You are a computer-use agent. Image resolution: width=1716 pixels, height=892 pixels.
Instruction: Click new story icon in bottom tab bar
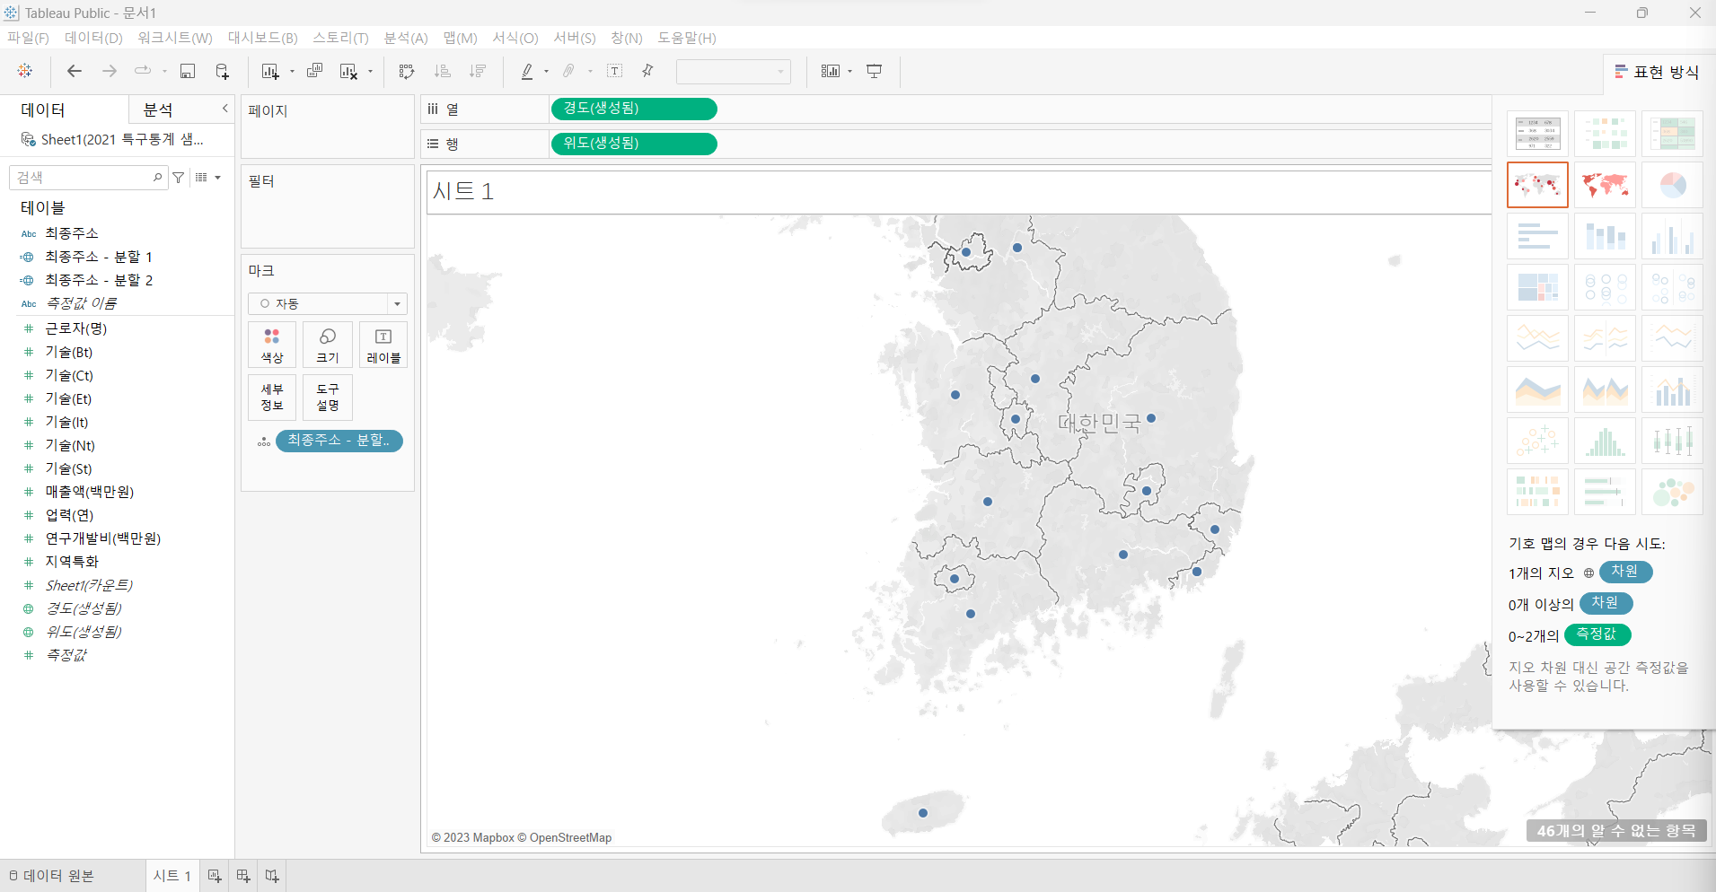272,876
